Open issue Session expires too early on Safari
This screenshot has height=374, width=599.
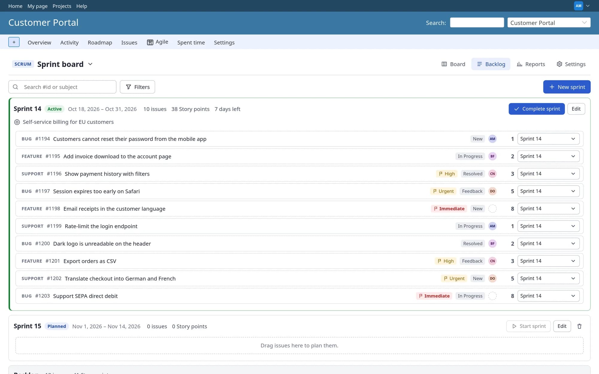96,191
